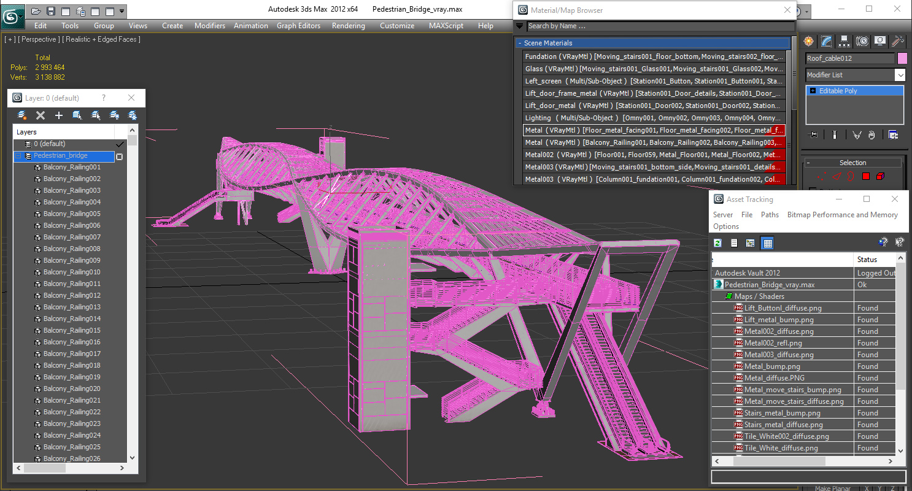Click Table View icon in Asset Tracking
Screen dimensions: 912x491
[767, 243]
